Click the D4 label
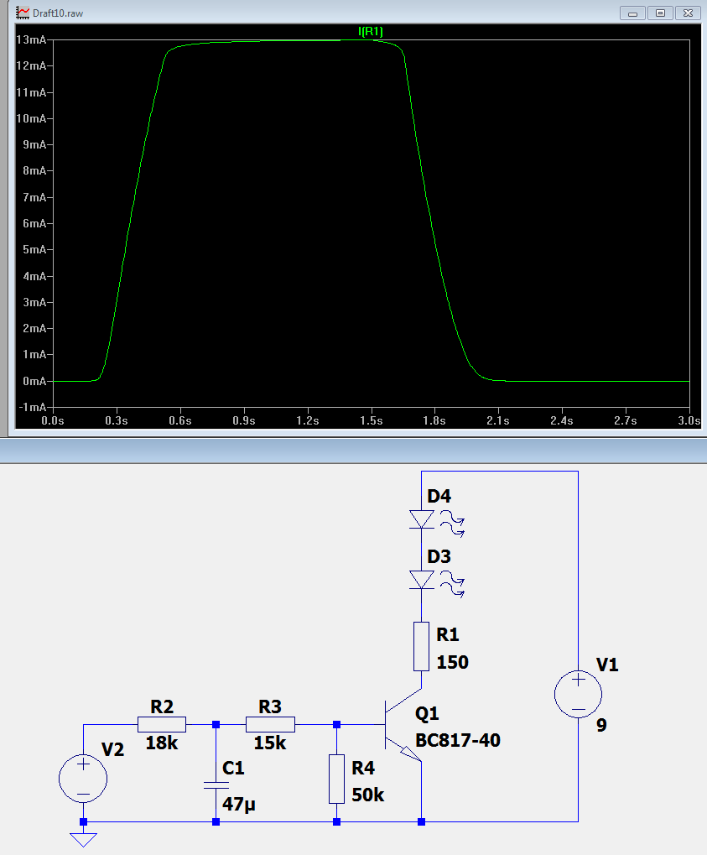 (x=439, y=496)
